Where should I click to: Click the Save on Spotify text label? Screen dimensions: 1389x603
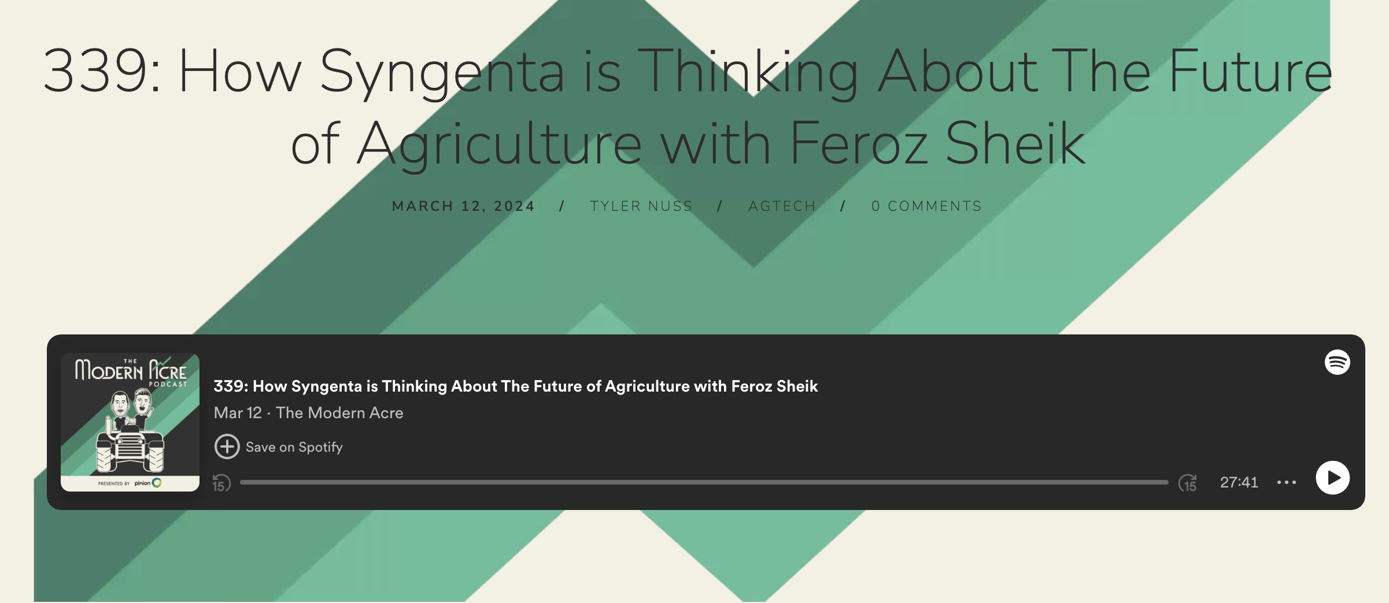click(x=294, y=447)
